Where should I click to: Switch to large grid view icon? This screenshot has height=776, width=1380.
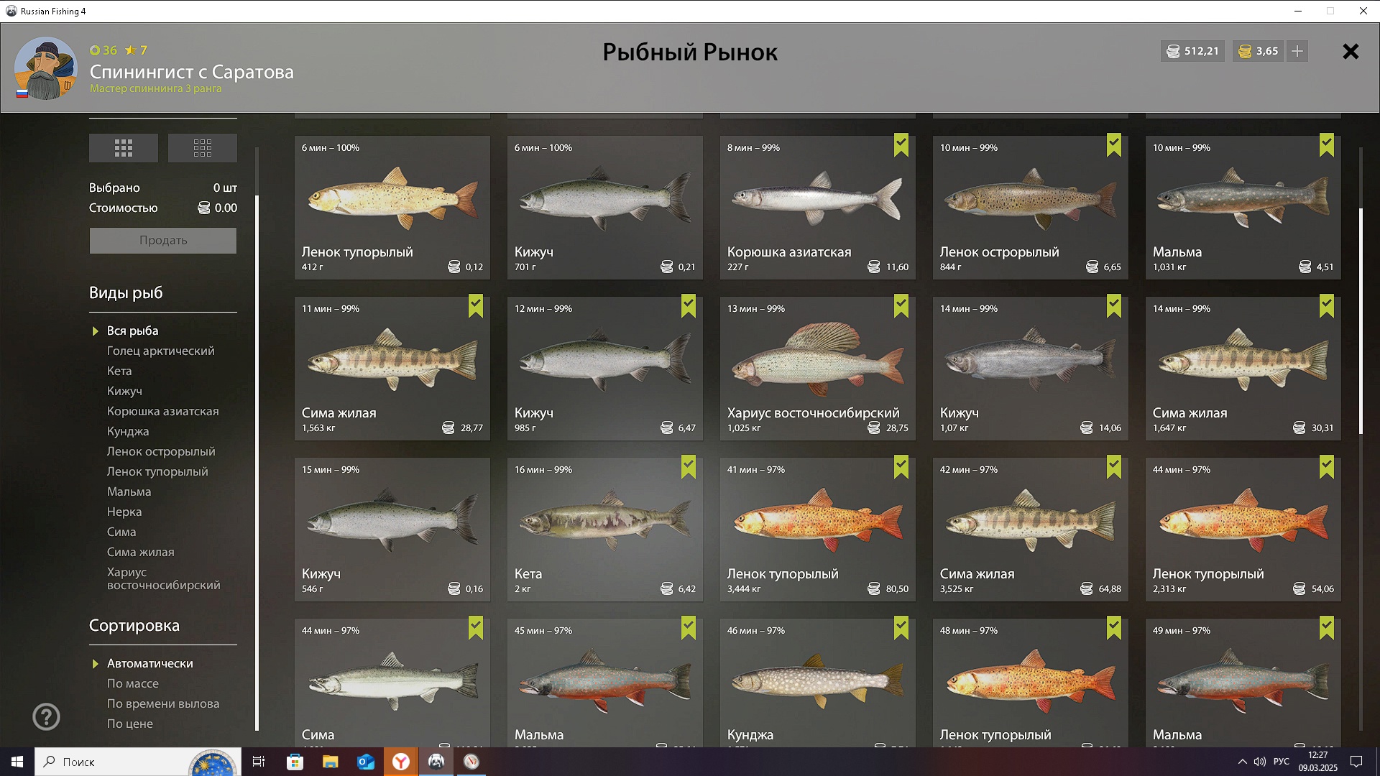point(124,148)
